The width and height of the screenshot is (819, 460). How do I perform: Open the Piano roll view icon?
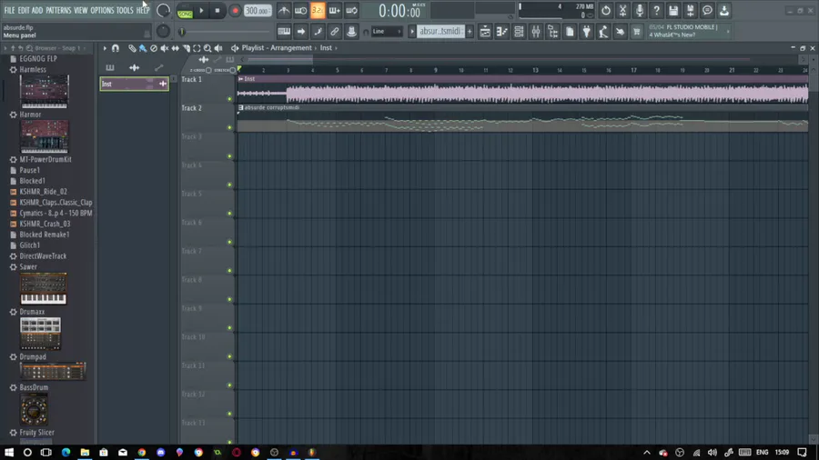tap(502, 31)
